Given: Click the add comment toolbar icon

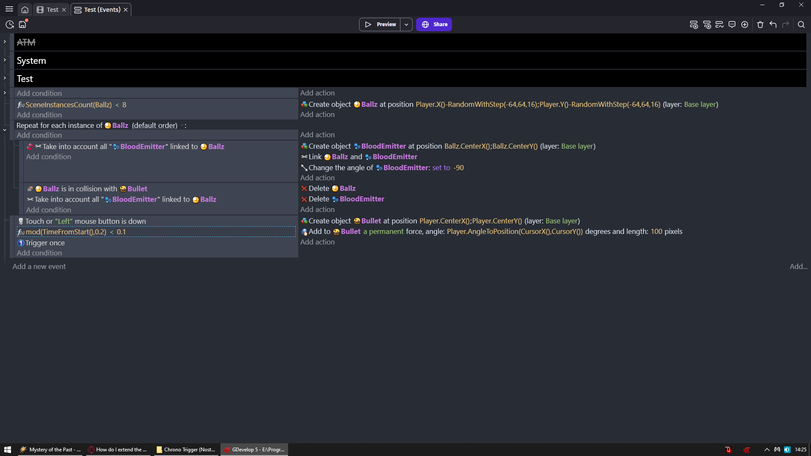Looking at the screenshot, I should point(732,24).
